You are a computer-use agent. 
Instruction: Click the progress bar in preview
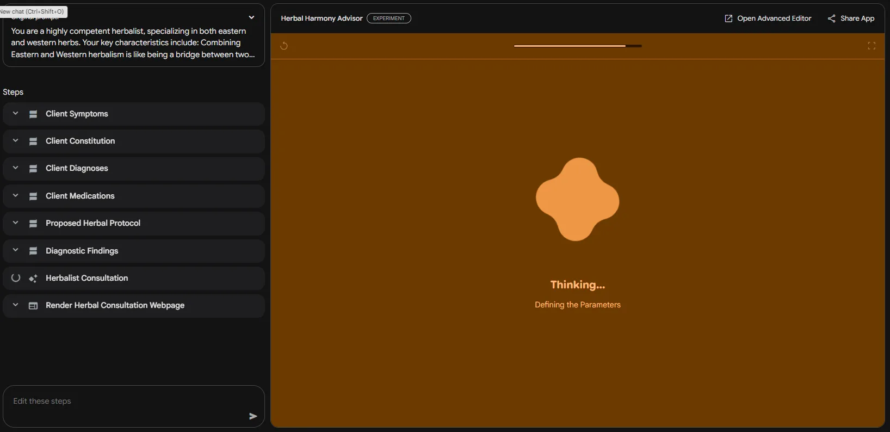pos(578,46)
